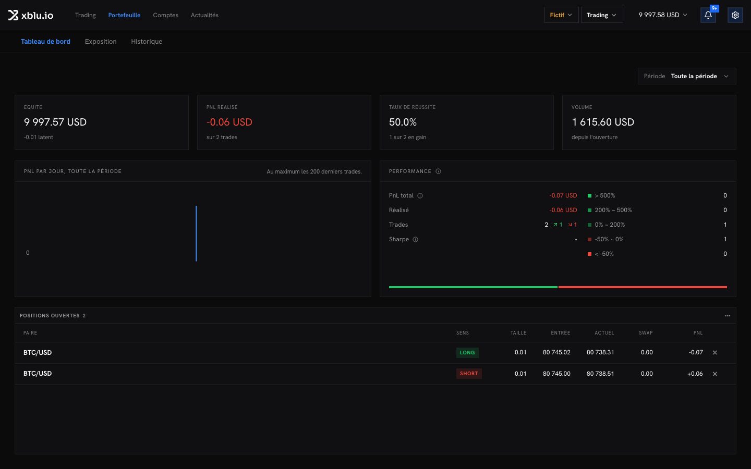Click the blue PnL bar in the chart

(196, 233)
